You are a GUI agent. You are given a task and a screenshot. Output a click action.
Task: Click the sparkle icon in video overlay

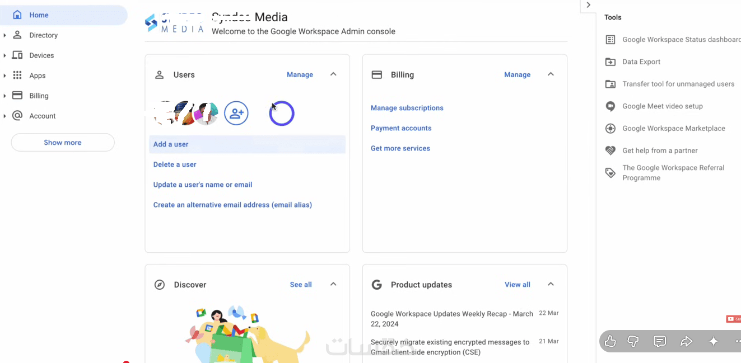(x=714, y=341)
